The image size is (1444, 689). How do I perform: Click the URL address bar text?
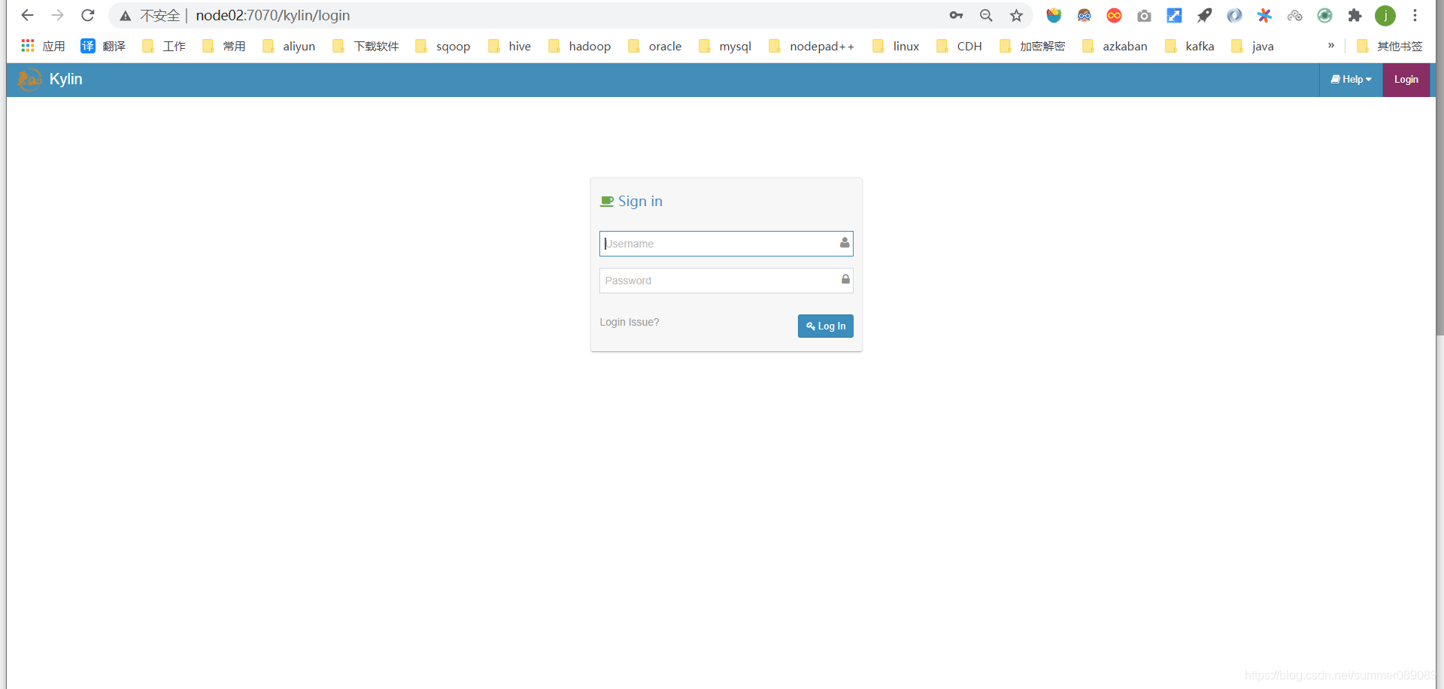272,16
